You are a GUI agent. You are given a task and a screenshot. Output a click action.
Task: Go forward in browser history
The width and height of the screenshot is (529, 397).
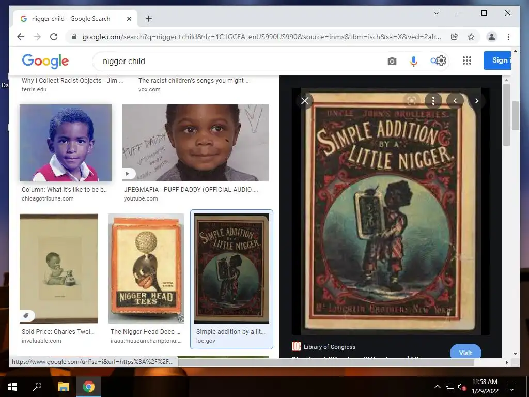[x=37, y=37]
